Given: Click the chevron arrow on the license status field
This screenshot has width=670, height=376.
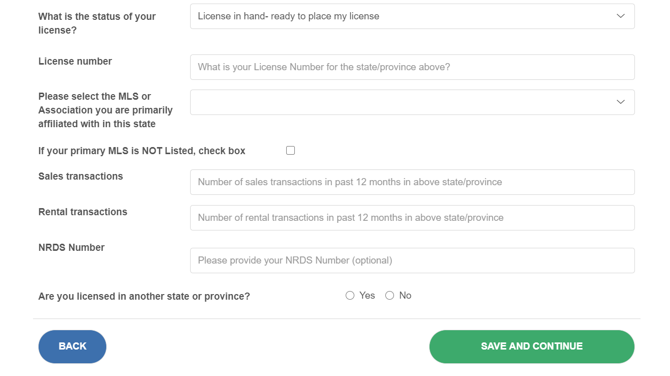Looking at the screenshot, I should click(620, 16).
